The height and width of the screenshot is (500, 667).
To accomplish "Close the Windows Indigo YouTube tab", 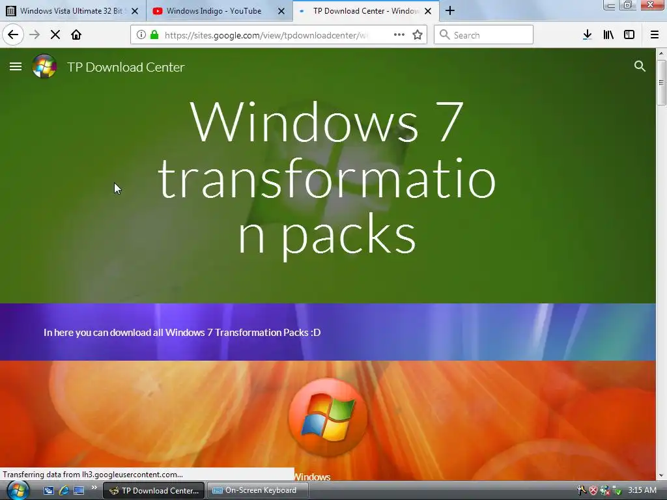I will [x=281, y=11].
